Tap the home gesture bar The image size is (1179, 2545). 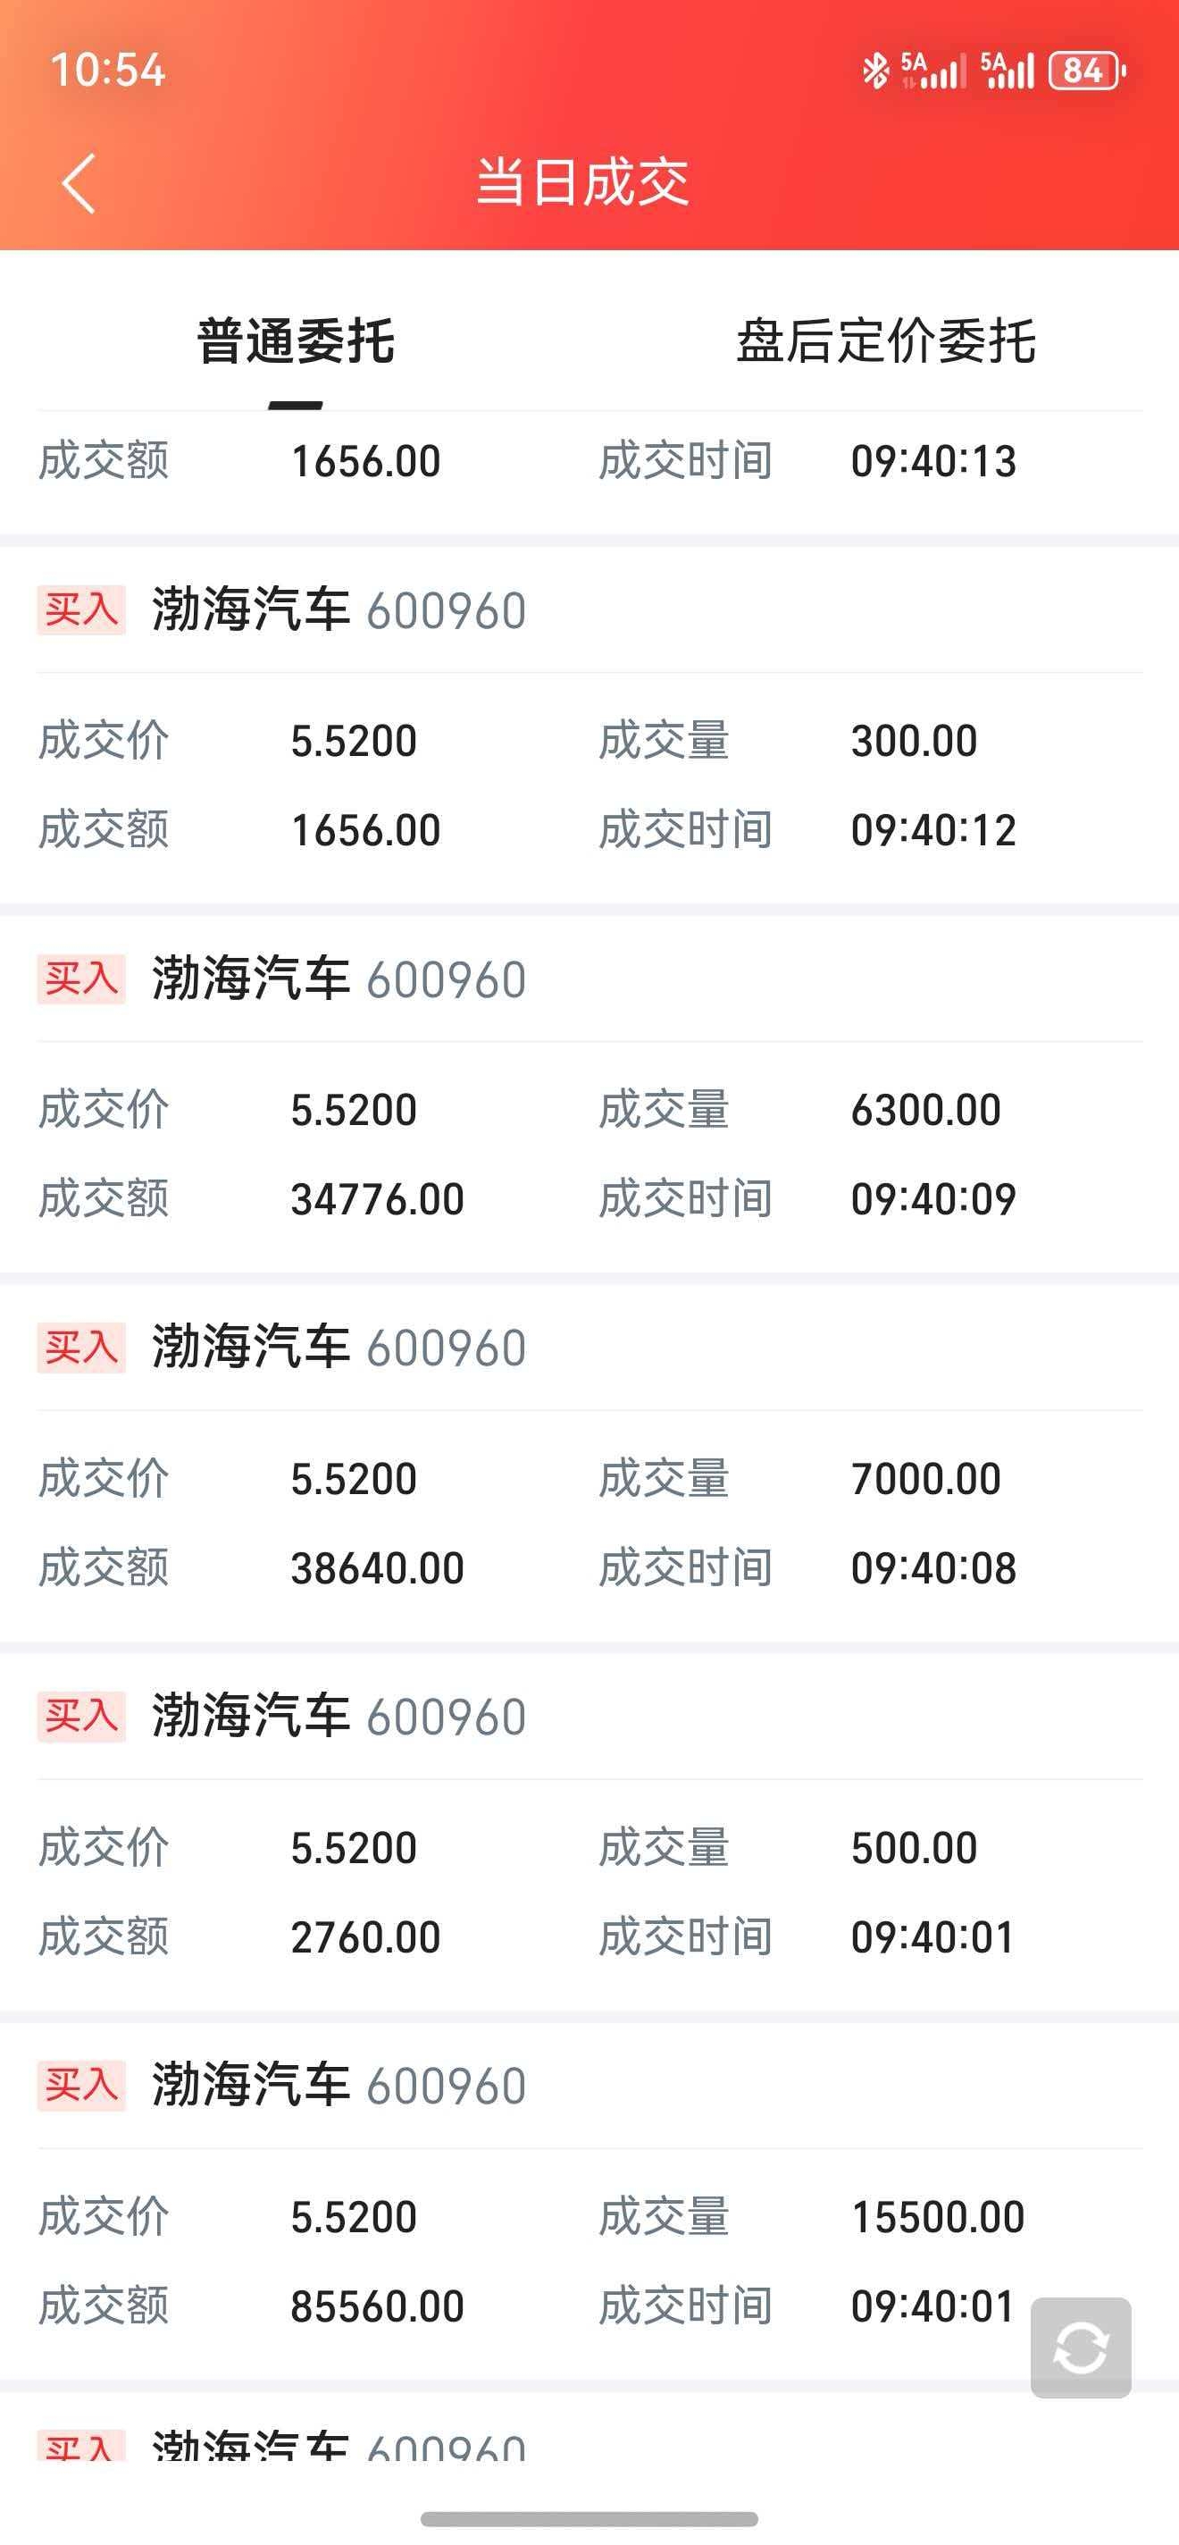click(589, 2518)
